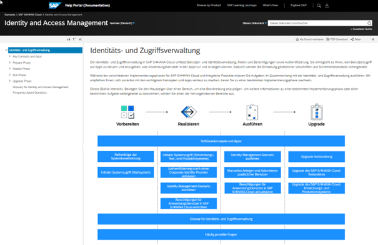Open Glossary for Identity and Access Management
The height and width of the screenshot is (245, 378).
click(41, 87)
